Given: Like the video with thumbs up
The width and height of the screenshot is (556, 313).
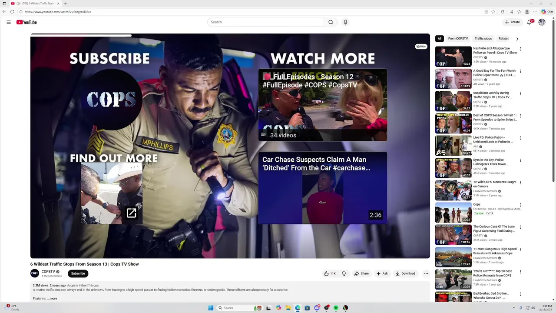Looking at the screenshot, I should pos(330,273).
